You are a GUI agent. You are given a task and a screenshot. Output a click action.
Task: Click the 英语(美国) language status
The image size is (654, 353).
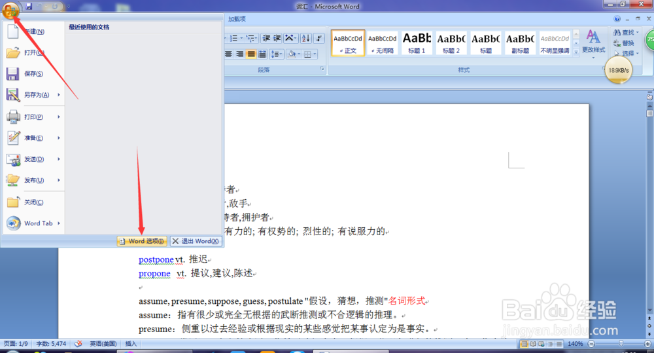103,344
